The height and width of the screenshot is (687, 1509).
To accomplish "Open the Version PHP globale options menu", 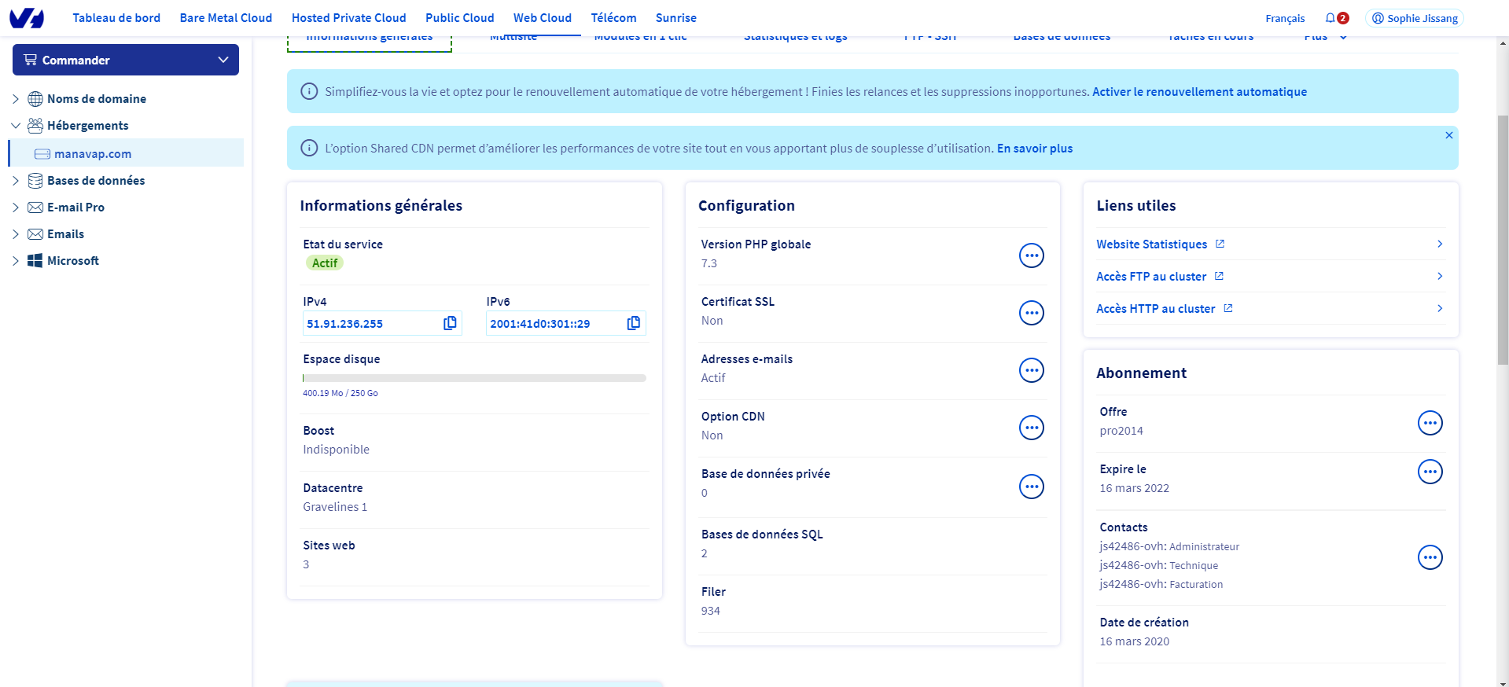I will click(1031, 255).
